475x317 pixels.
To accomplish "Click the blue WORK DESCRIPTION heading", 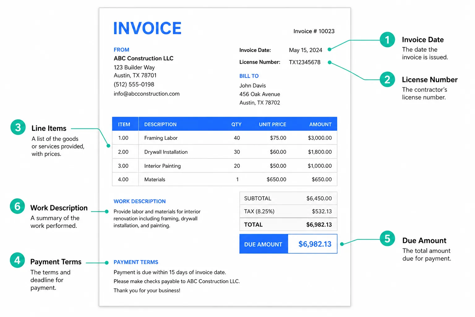I will pos(139,202).
